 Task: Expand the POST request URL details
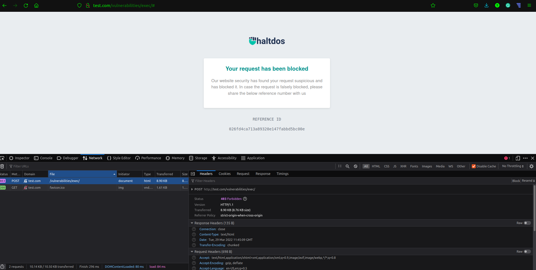point(192,189)
